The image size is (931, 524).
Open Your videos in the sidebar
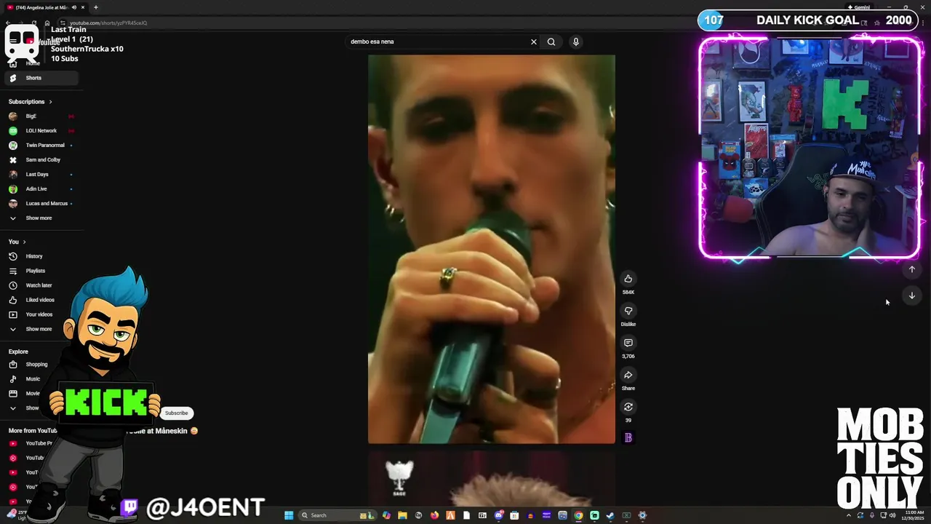(40, 314)
